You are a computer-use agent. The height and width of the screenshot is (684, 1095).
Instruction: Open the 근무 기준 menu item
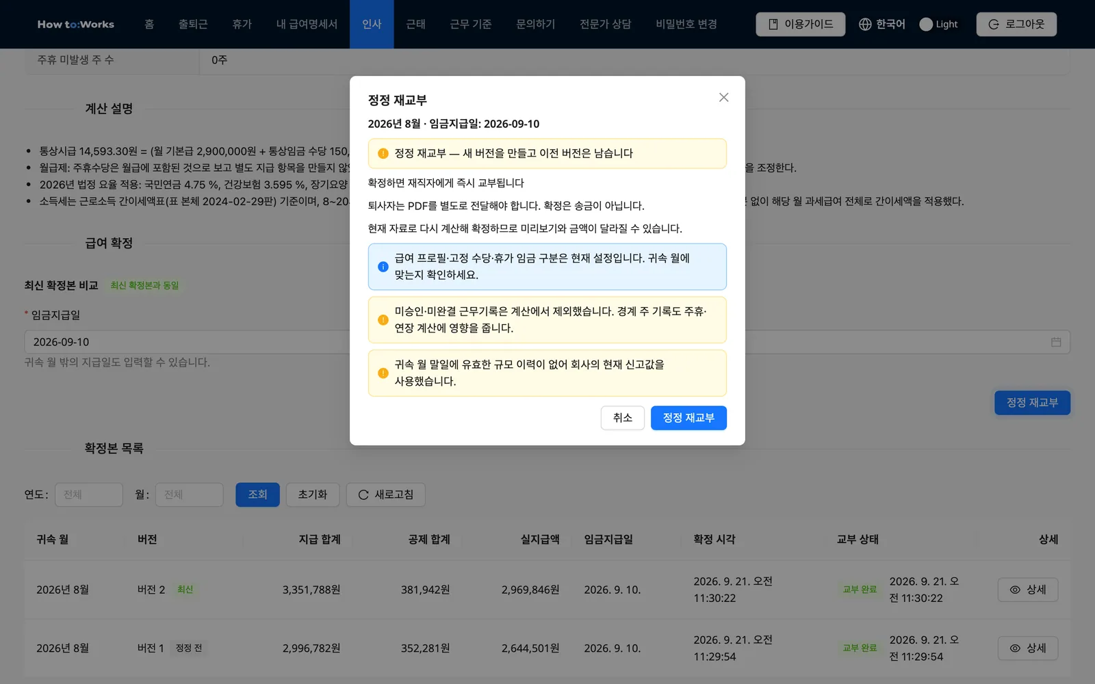coord(470,24)
